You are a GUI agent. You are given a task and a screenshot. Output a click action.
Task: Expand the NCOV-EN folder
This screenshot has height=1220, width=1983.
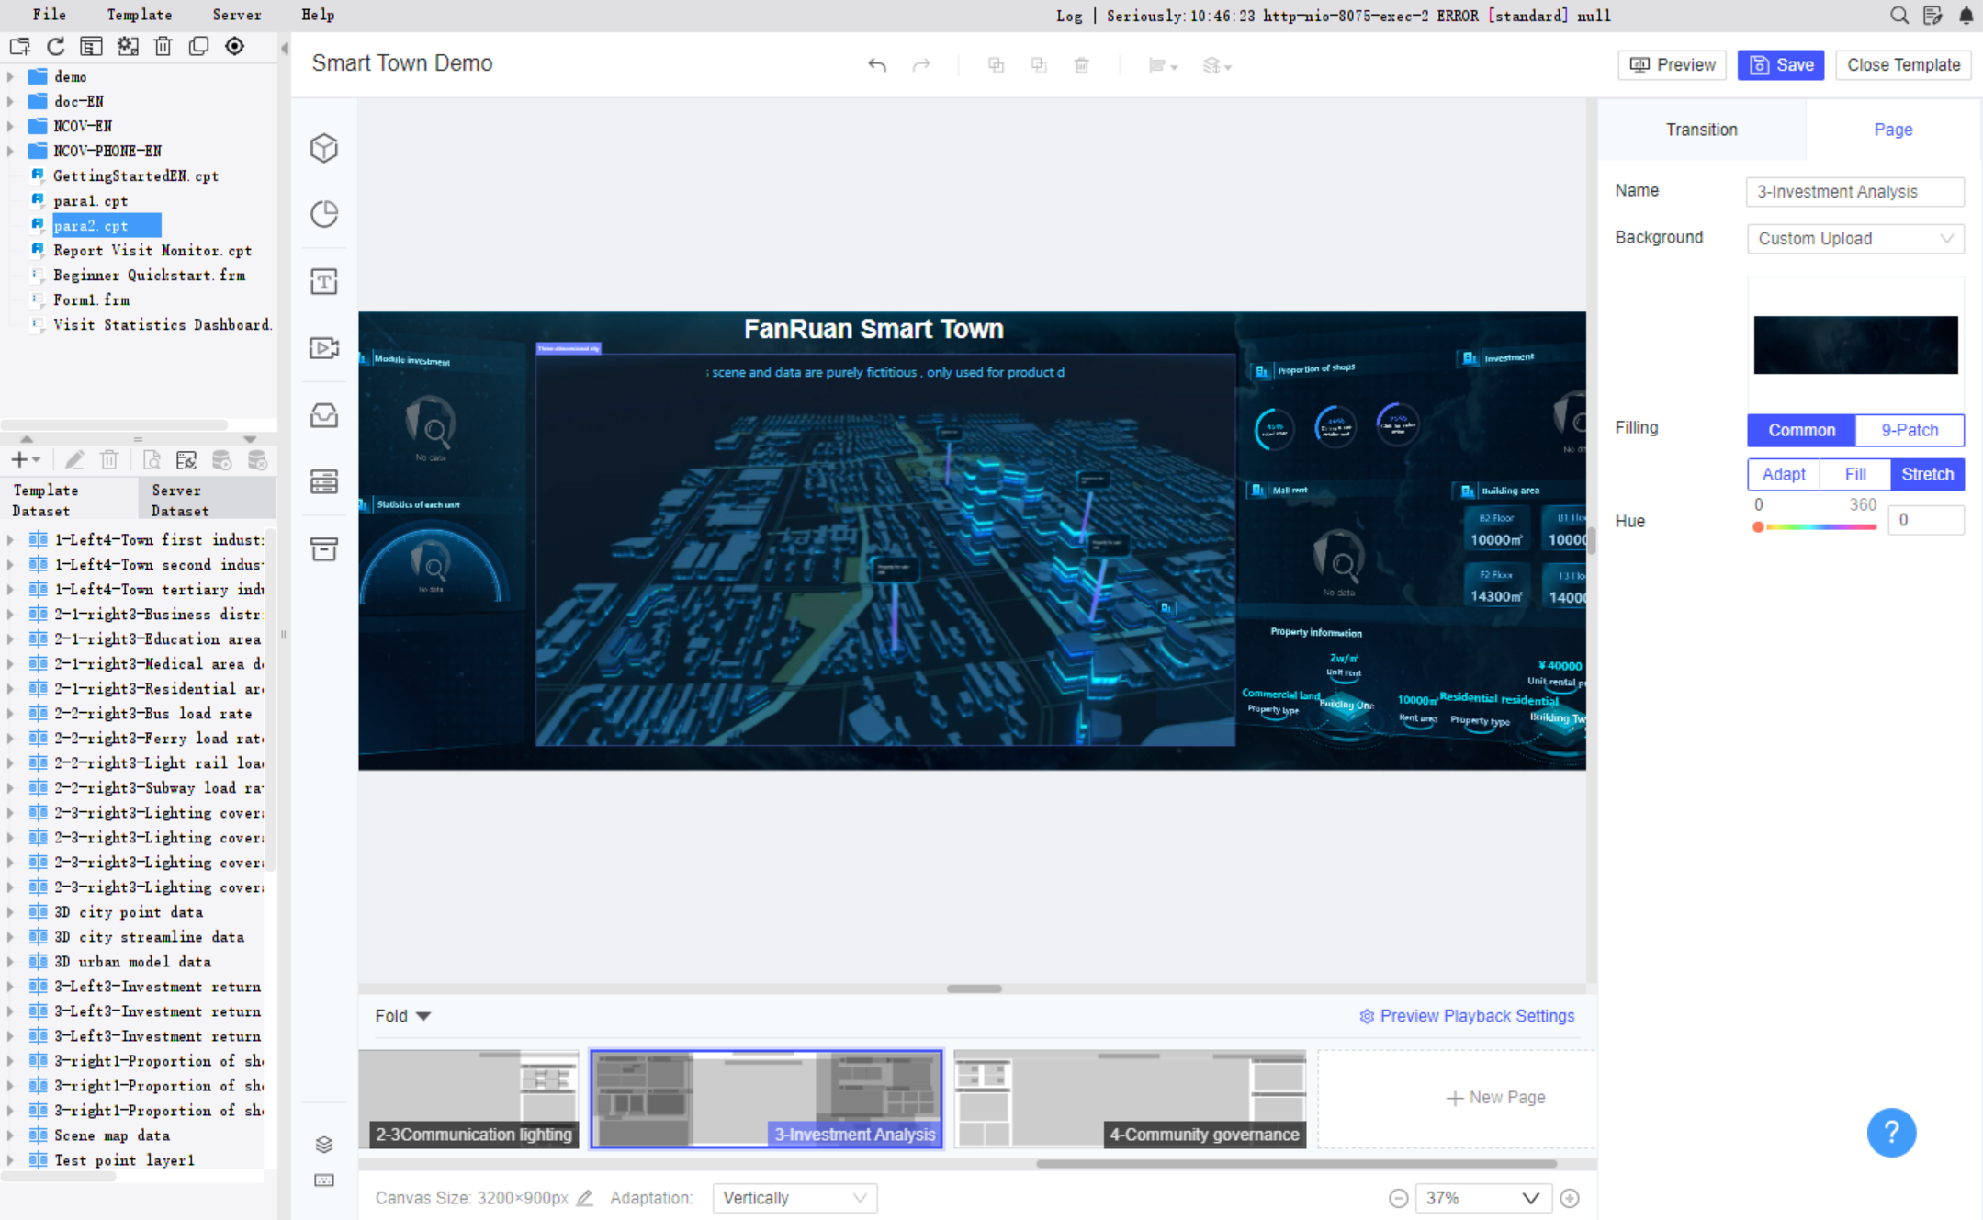(11, 126)
